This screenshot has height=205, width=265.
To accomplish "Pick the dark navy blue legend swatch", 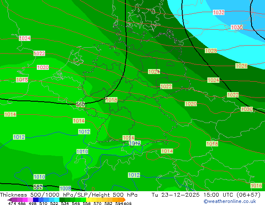I will (36, 200).
